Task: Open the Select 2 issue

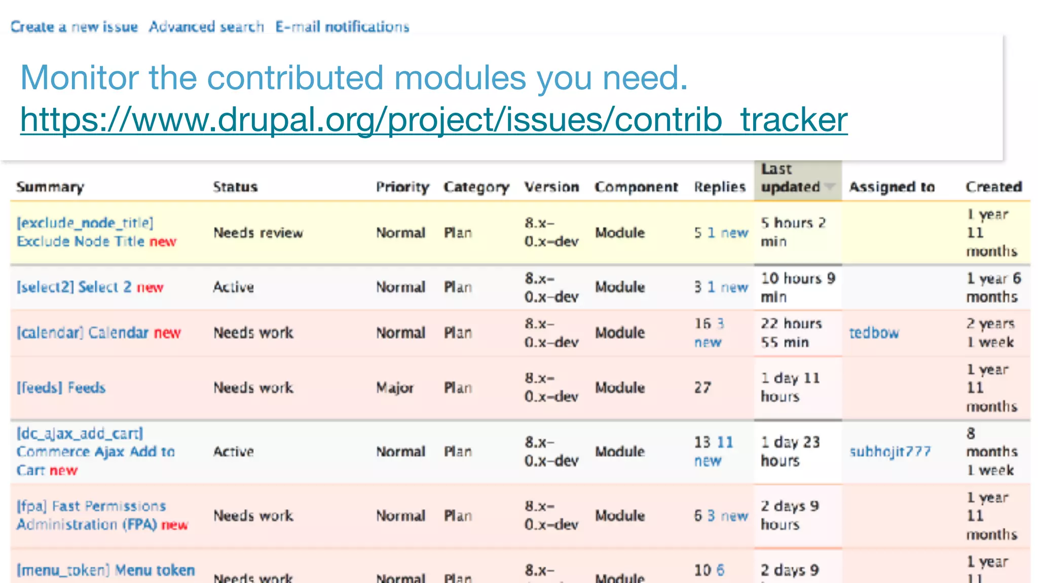Action: (74, 287)
